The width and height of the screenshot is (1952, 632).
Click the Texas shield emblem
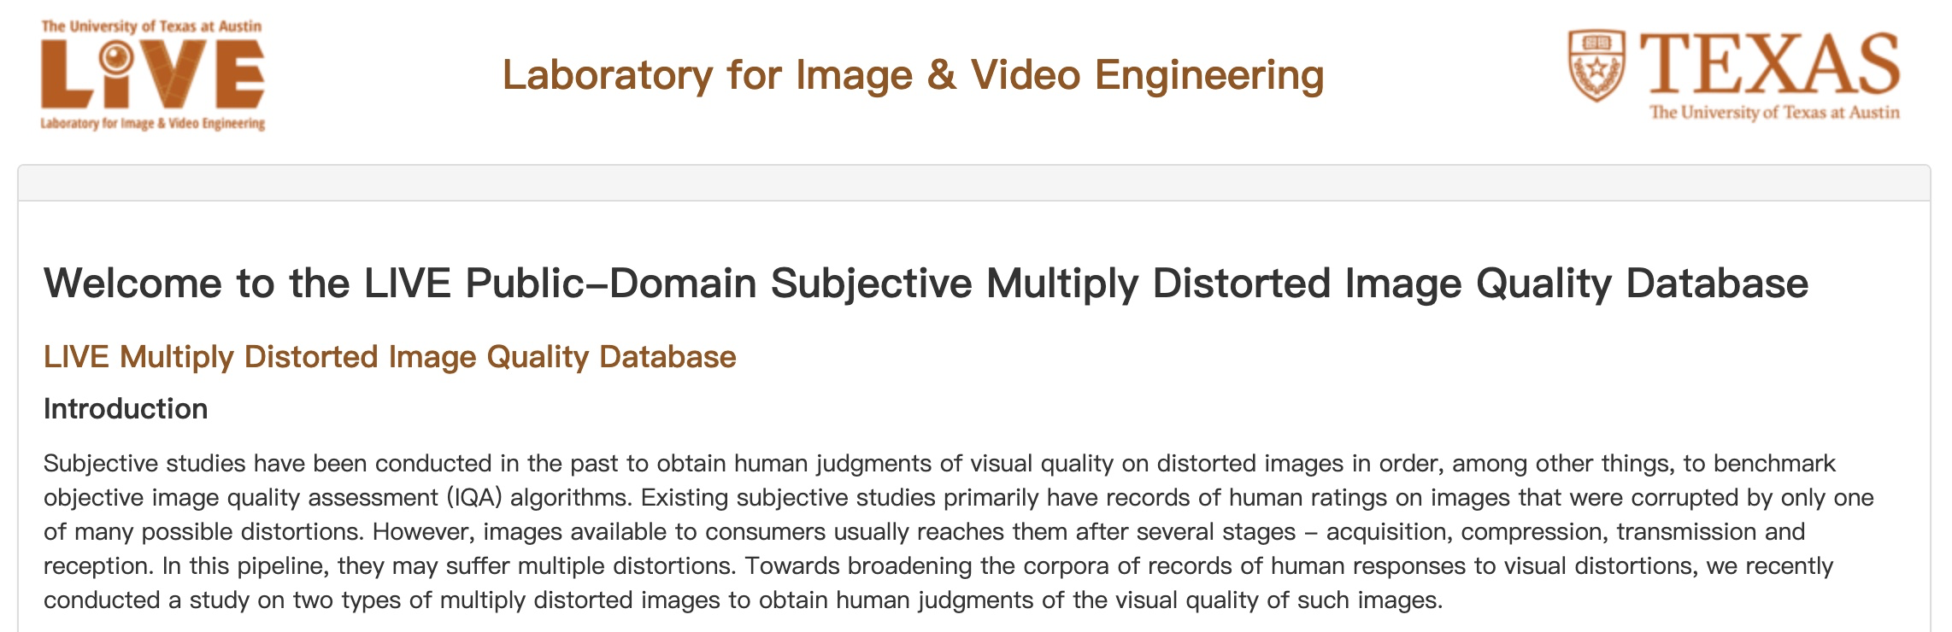pyautogui.click(x=1596, y=66)
